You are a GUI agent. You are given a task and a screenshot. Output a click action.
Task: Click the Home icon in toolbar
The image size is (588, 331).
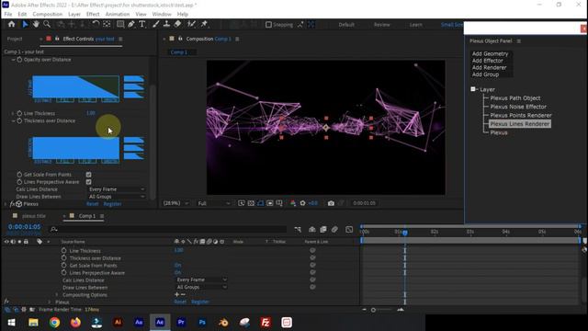[12, 25]
